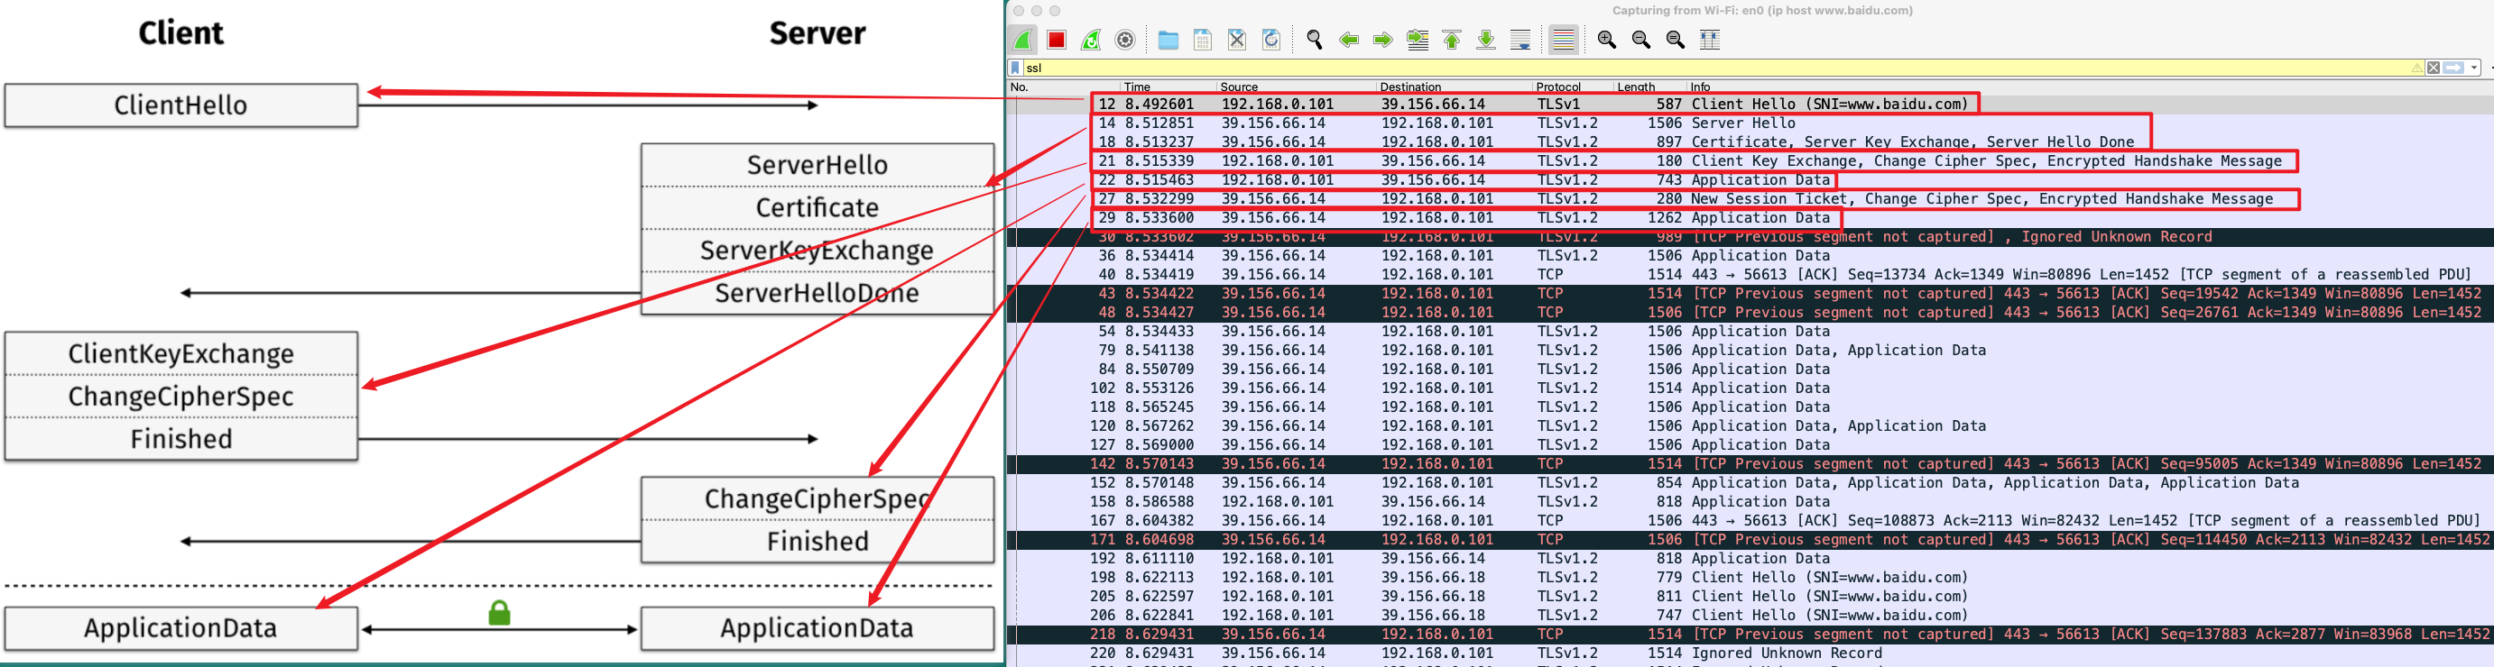Select packet 22 Application Data row
Image resolution: width=2494 pixels, height=667 pixels.
(x=1750, y=179)
